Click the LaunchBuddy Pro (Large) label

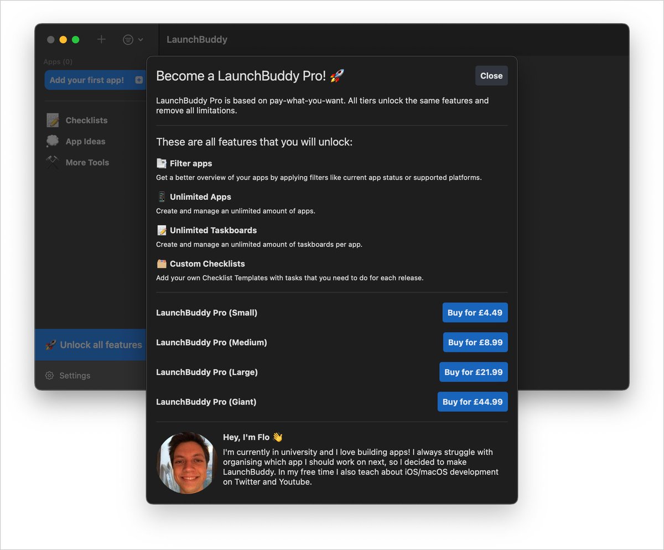tap(207, 372)
